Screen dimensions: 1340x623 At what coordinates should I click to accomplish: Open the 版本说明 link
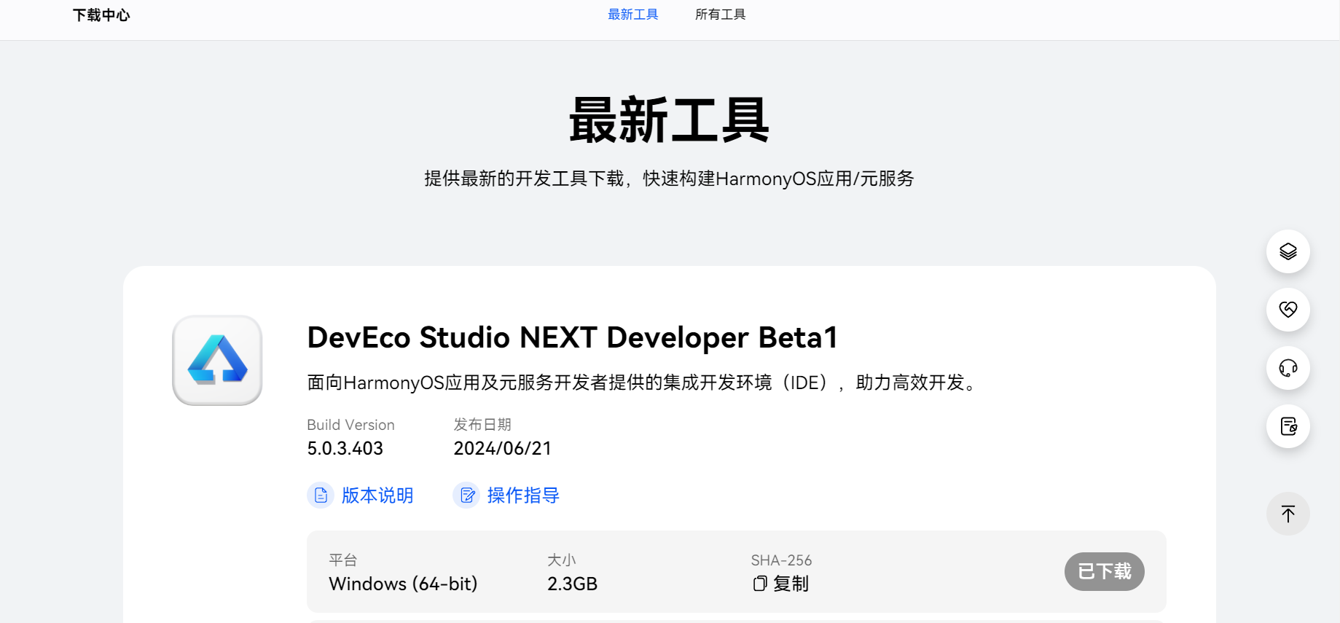[x=377, y=495]
